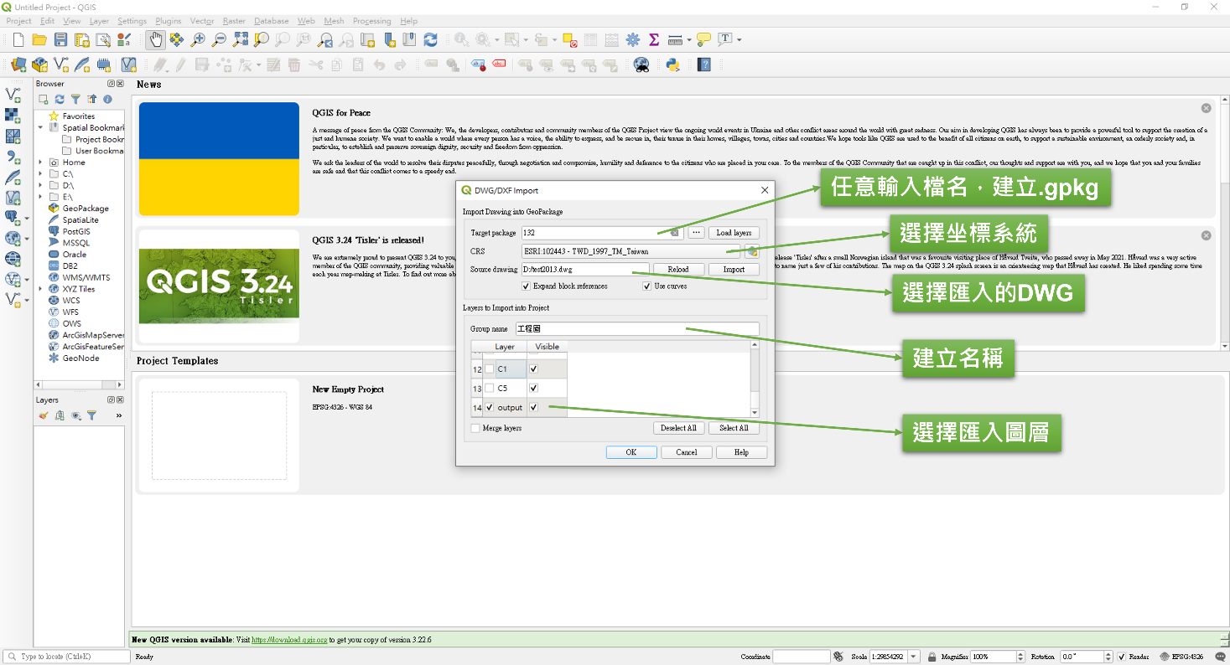Open Statistical Summary sigma icon

654,39
